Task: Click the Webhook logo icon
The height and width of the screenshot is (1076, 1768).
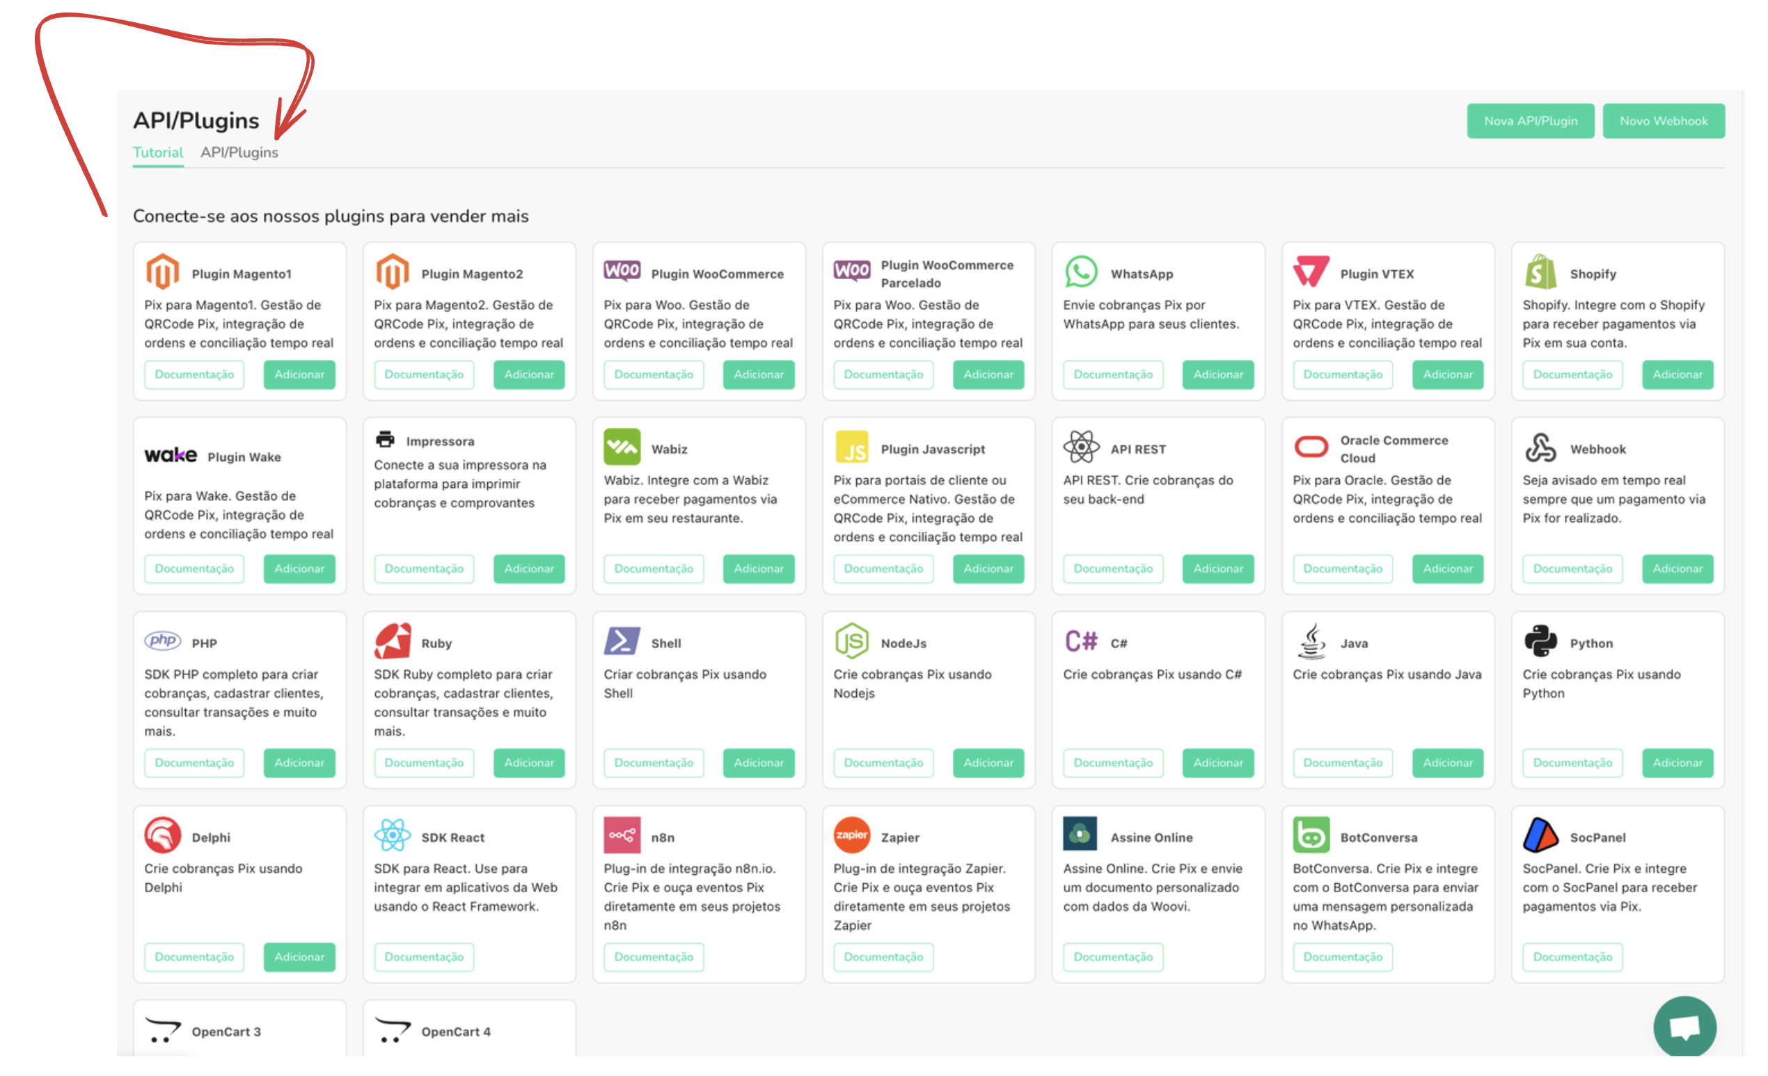Action: 1540,448
